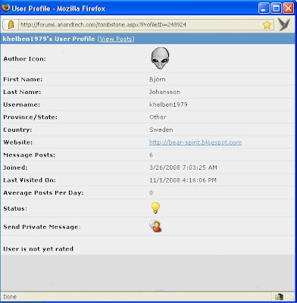This screenshot has width=297, height=303.
Task: Click the country value Sweden
Action: click(x=161, y=130)
